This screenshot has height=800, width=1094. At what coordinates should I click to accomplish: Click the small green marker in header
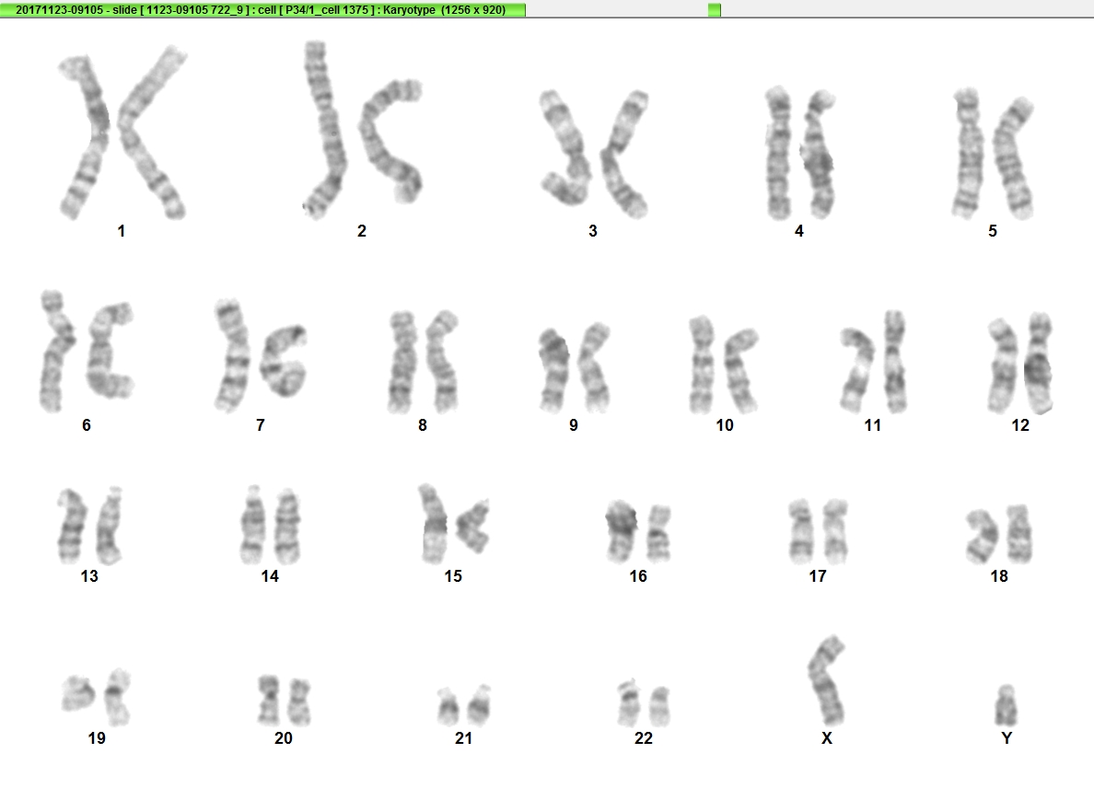coord(714,10)
